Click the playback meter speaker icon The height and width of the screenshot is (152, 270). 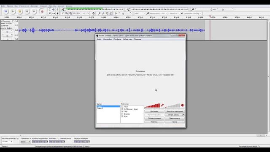127,9
